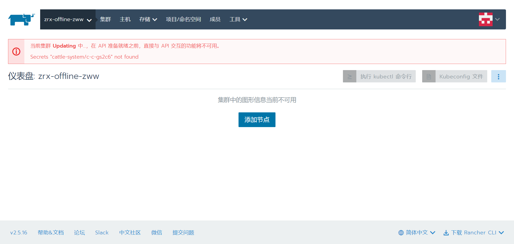Go to the 主机 nodes tab
Screen dimensions: 514x244
coord(125,20)
